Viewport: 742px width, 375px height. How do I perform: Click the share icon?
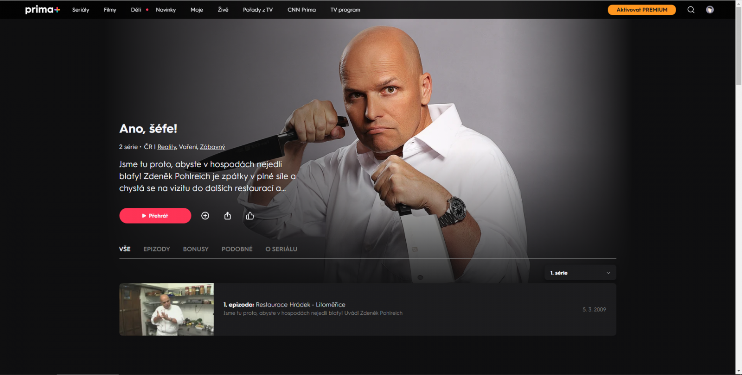228,216
